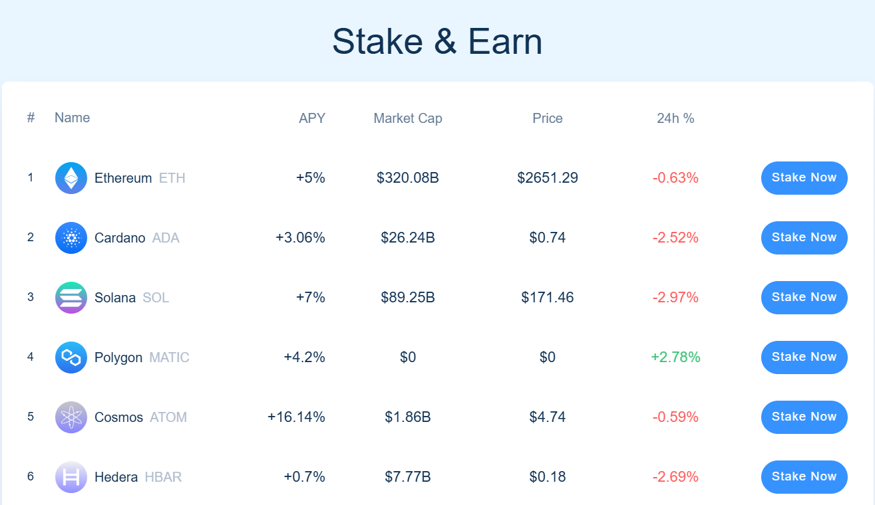This screenshot has width=875, height=505.
Task: Sort by the 24h % column header
Action: point(675,118)
